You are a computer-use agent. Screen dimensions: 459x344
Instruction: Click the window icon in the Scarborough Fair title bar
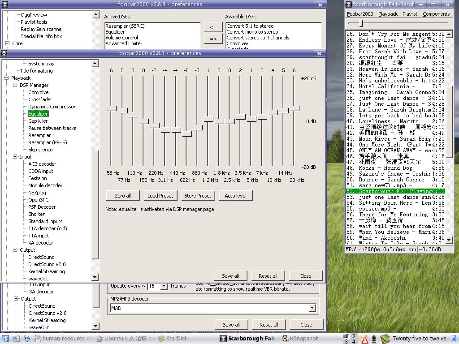348,4
